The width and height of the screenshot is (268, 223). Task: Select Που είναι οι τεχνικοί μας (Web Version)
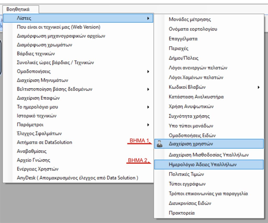58,27
